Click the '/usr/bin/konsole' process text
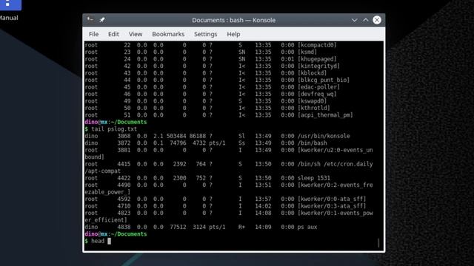 (x=324, y=136)
